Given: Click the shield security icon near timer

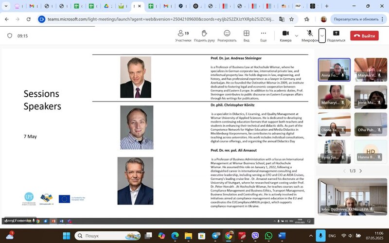Looking at the screenshot, I should coord(10,35).
